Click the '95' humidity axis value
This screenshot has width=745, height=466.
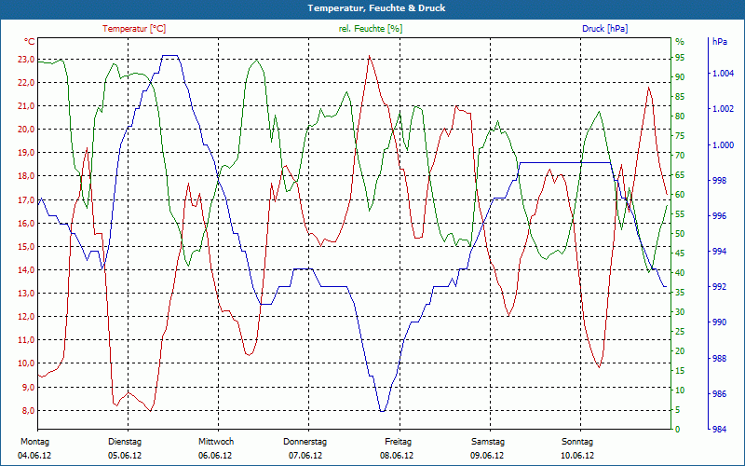click(680, 58)
